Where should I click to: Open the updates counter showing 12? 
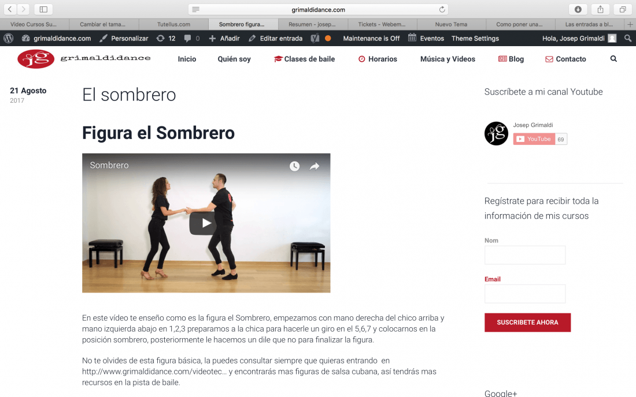click(x=166, y=39)
